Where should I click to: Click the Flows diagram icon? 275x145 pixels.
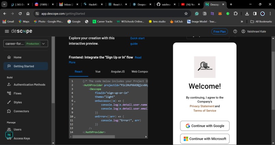point(9,93)
